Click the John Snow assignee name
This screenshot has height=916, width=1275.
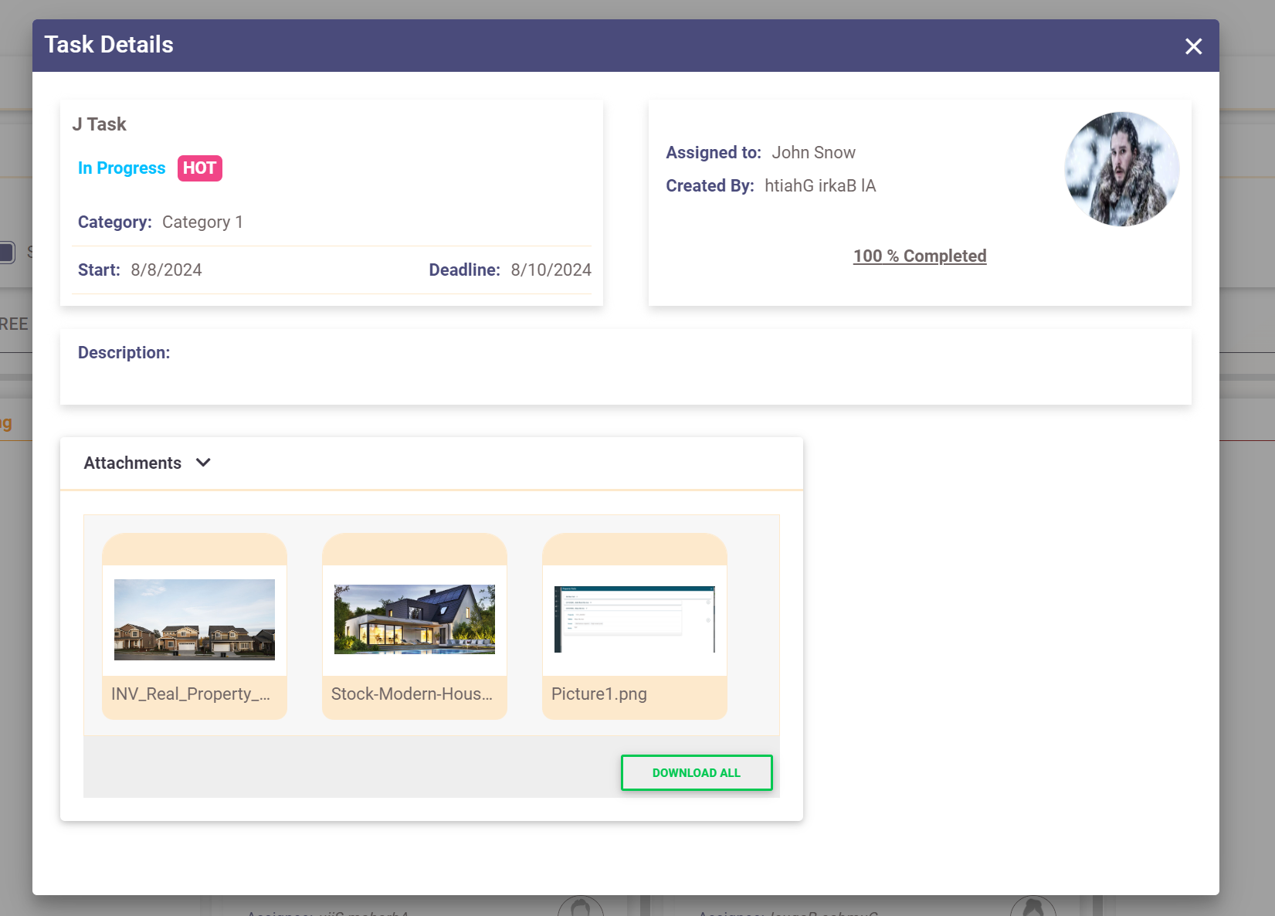click(x=813, y=153)
